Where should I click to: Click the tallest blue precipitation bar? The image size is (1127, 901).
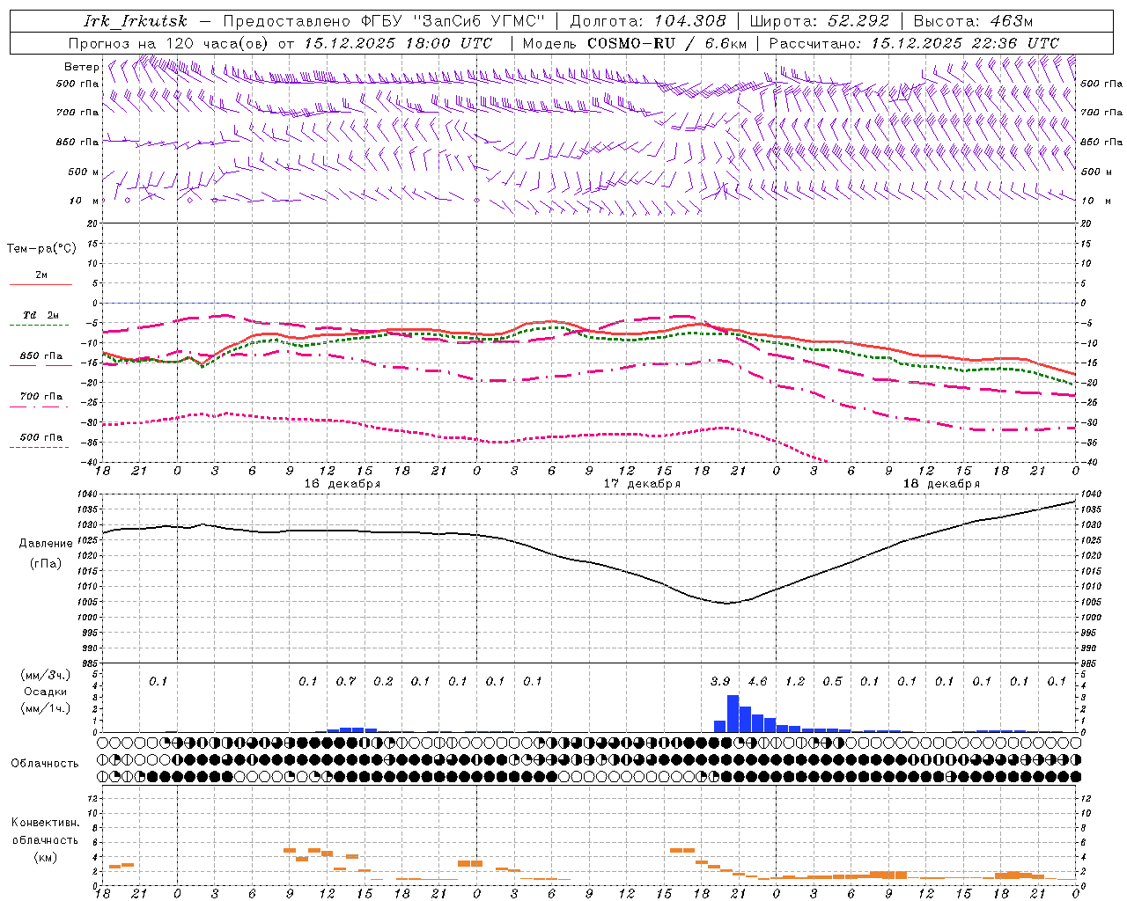pos(733,714)
